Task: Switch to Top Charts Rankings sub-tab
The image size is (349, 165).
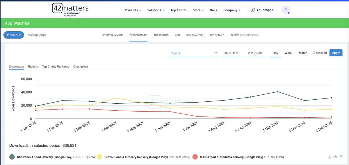Action: pos(56,67)
